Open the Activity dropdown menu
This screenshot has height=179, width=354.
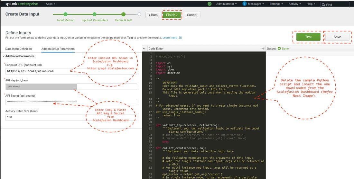coord(294,4)
